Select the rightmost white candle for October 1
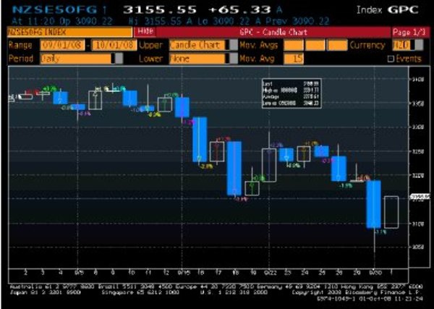The image size is (434, 309). pos(391,212)
